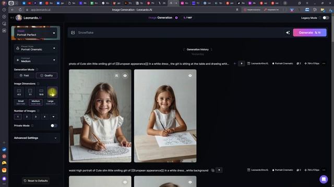
Task: Click the purple info icon beside Image Generation
Action: [x=176, y=18]
